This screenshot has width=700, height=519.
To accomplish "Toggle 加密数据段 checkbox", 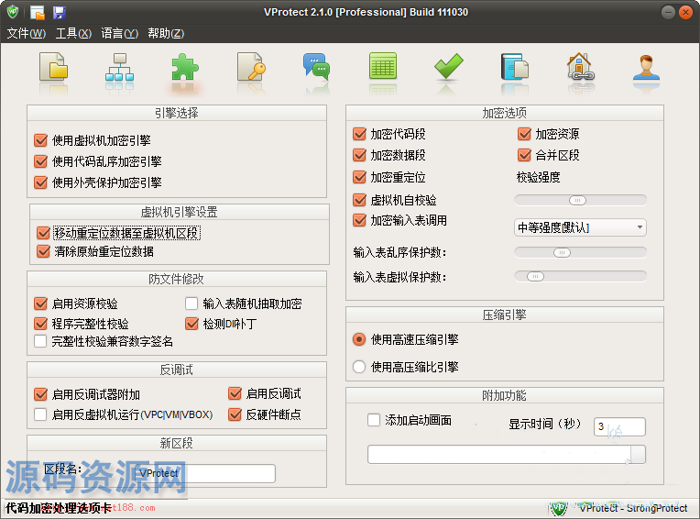I will point(359,155).
